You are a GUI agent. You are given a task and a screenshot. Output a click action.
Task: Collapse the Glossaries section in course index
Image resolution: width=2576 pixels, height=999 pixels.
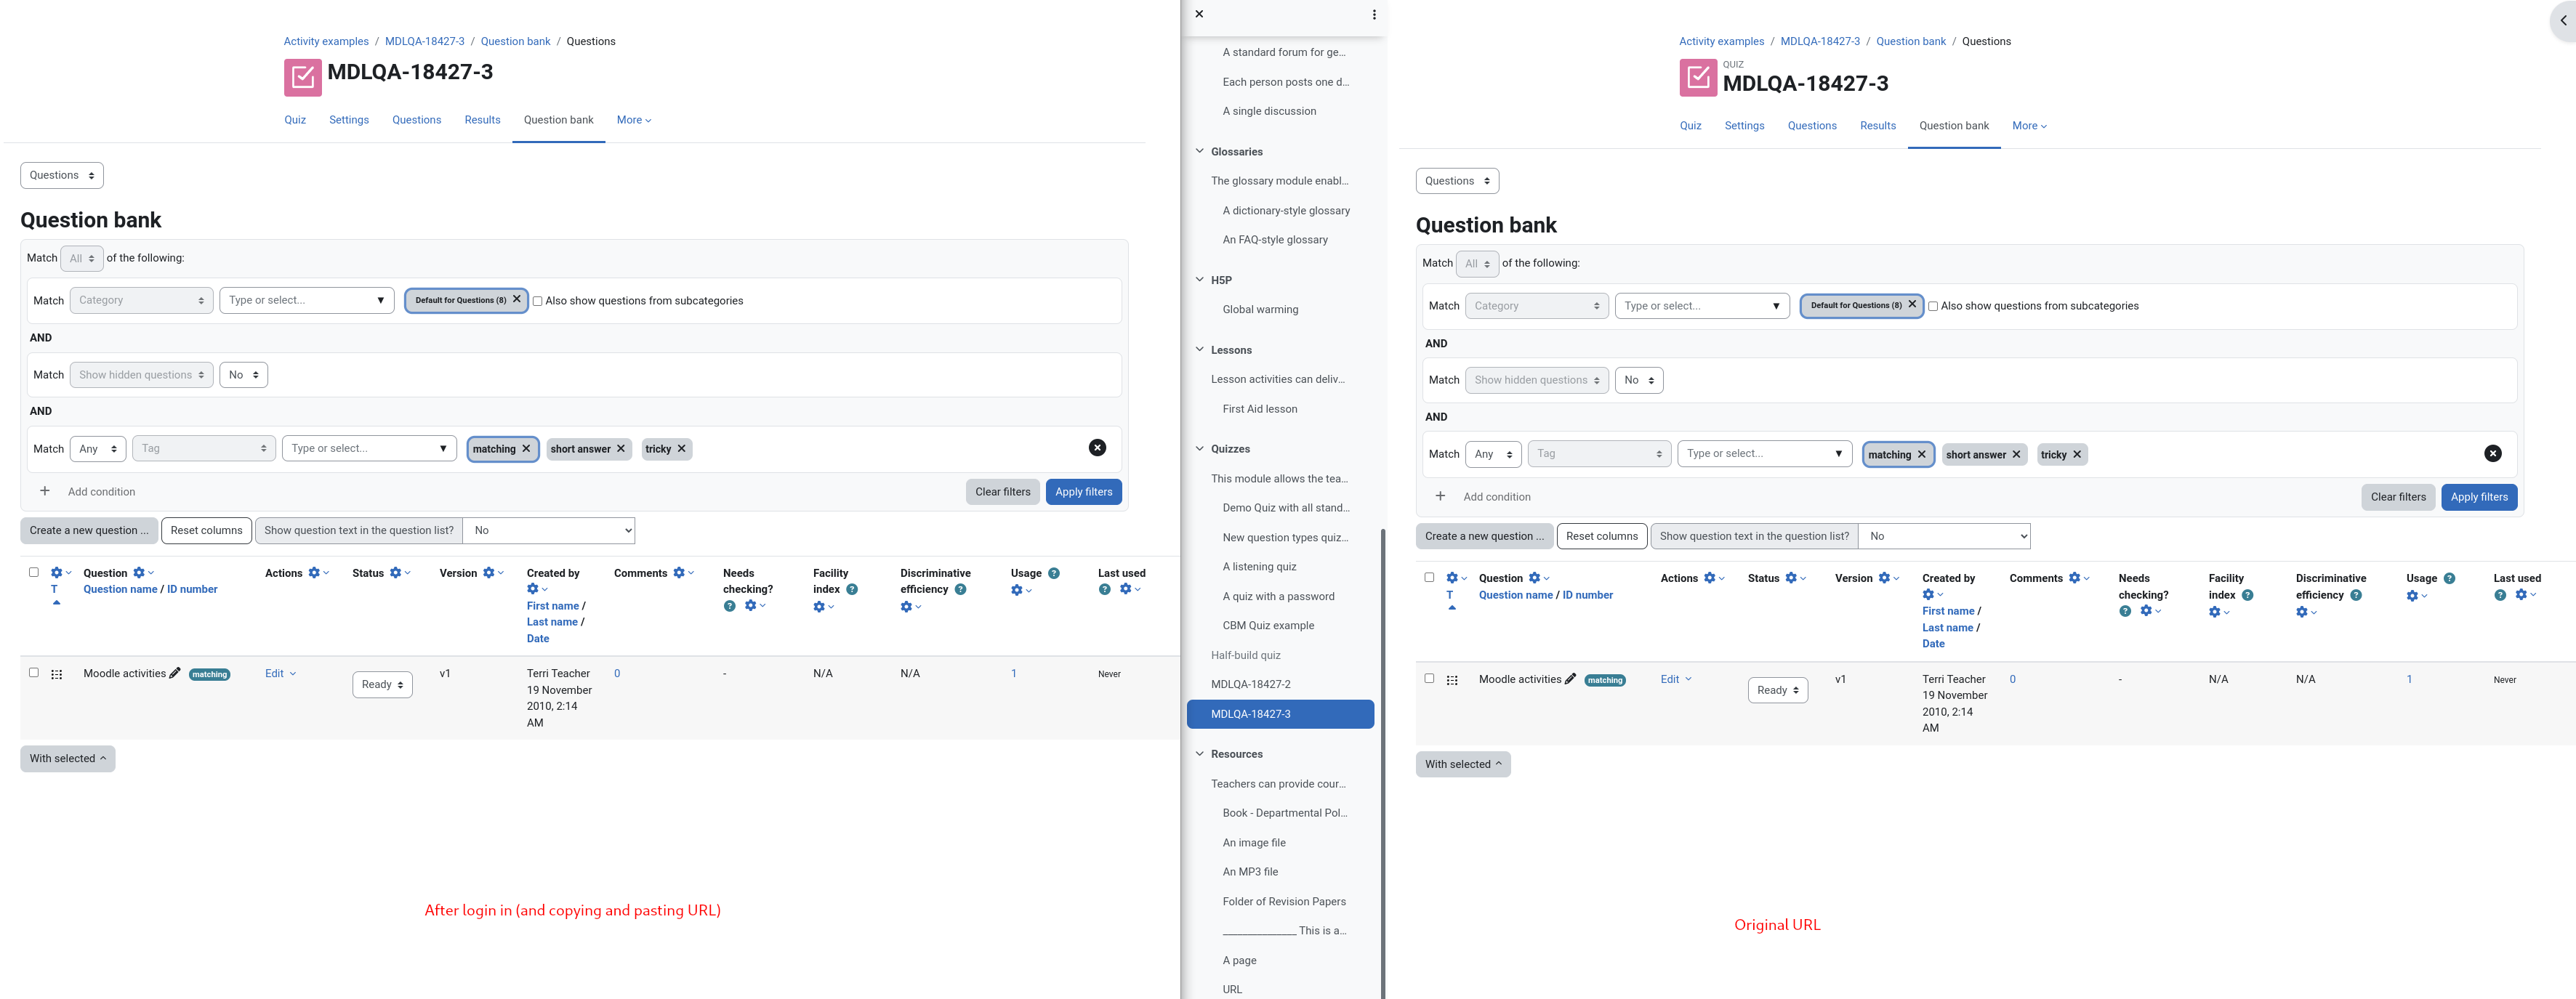pyautogui.click(x=1200, y=151)
